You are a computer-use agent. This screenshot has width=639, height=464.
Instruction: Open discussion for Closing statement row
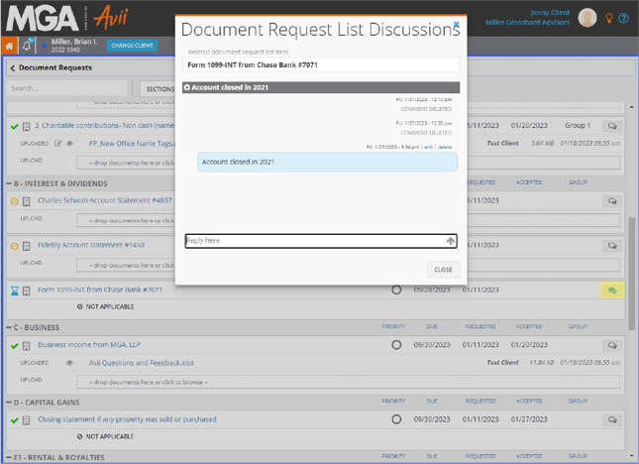tap(612, 420)
